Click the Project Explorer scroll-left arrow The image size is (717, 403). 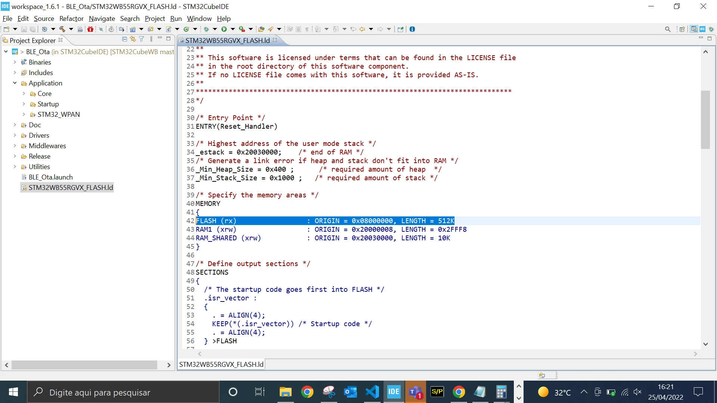pyautogui.click(x=7, y=365)
